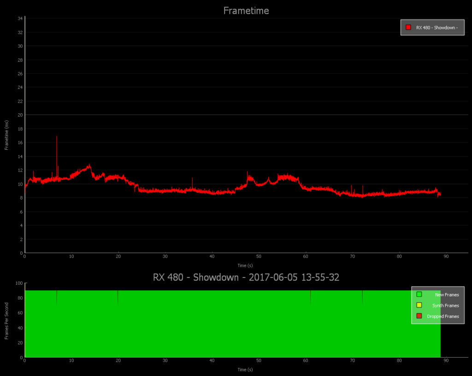Image resolution: width=472 pixels, height=376 pixels.
Task: Click the FPS dip near 61 seconds
Action: pyautogui.click(x=310, y=297)
